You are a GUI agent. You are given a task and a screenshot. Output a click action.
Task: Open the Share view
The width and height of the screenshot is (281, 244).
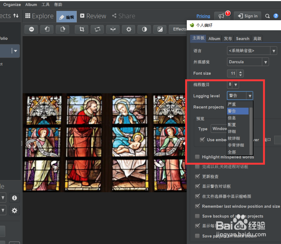click(124, 16)
